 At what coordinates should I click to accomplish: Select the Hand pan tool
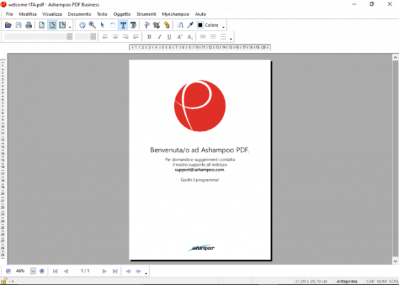[82, 25]
